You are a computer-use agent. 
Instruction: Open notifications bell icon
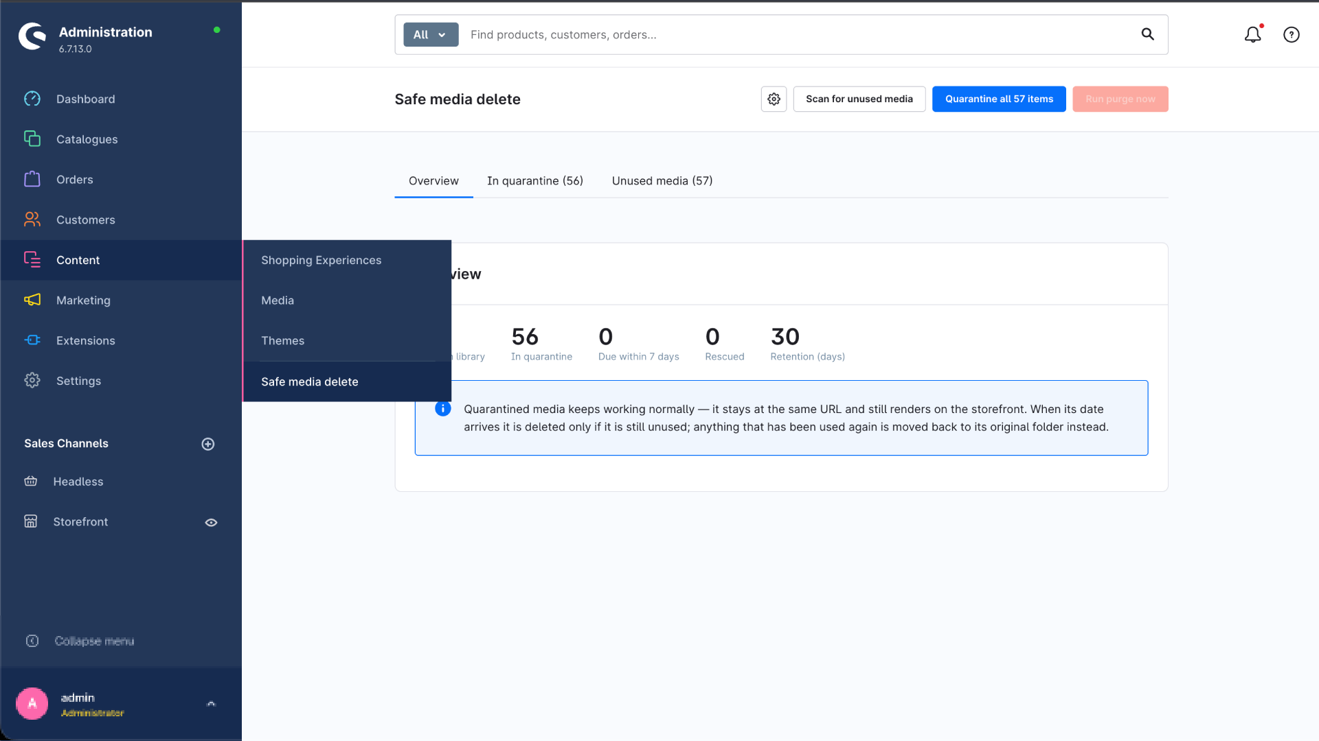[x=1253, y=34]
